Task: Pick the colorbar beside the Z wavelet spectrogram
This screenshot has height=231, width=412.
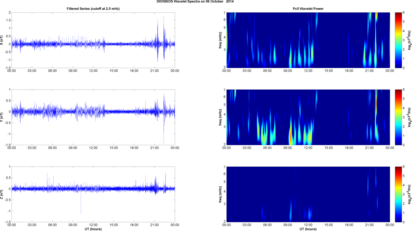Action: [x=398, y=194]
